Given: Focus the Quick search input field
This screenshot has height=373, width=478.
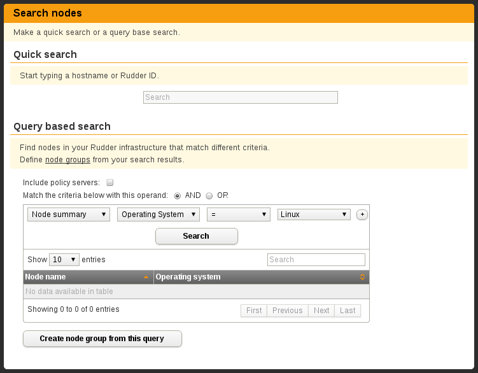Looking at the screenshot, I should click(241, 97).
